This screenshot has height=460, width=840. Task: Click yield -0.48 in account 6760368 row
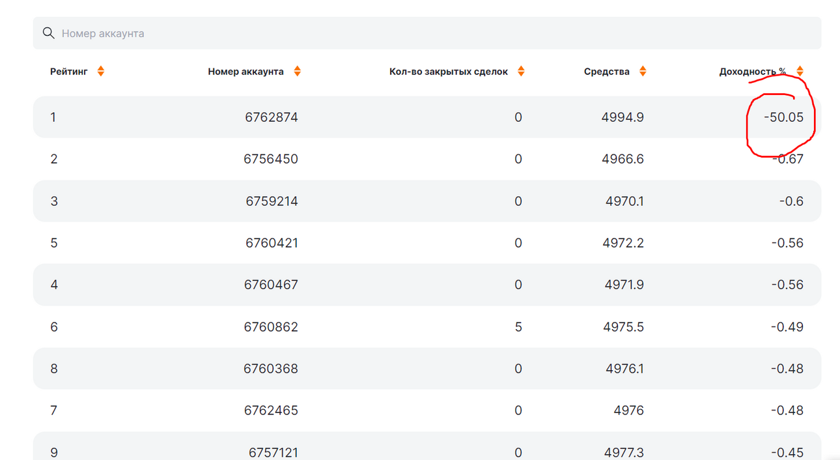pos(788,369)
